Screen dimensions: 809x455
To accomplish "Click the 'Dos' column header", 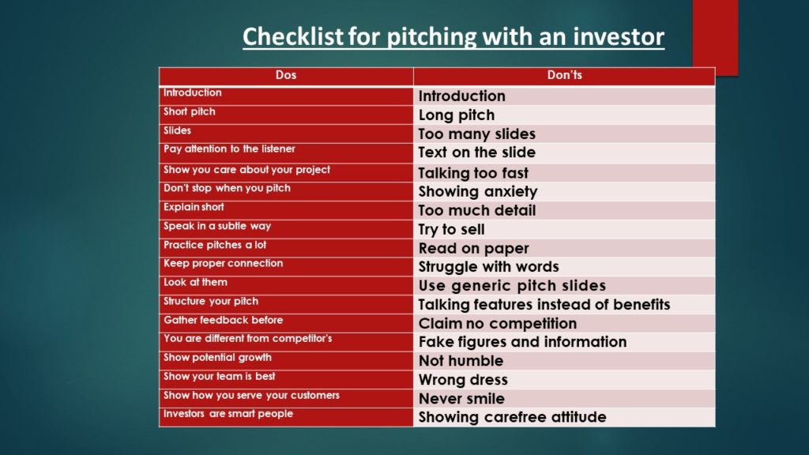I will pyautogui.click(x=286, y=76).
